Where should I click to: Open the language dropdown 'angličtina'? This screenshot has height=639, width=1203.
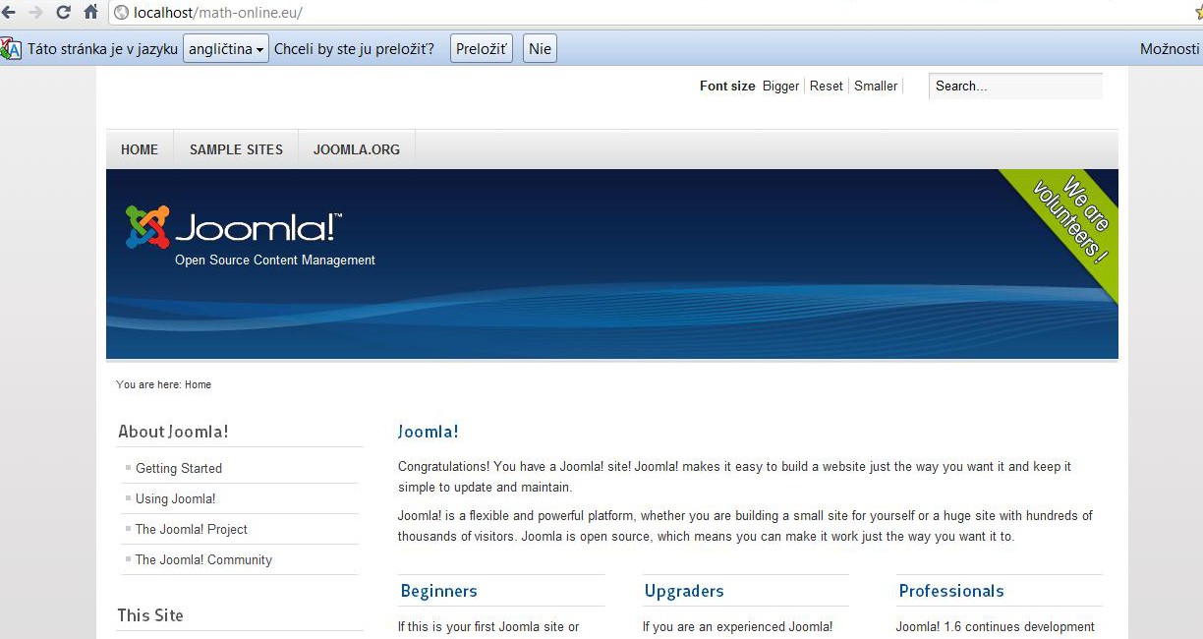(x=226, y=49)
